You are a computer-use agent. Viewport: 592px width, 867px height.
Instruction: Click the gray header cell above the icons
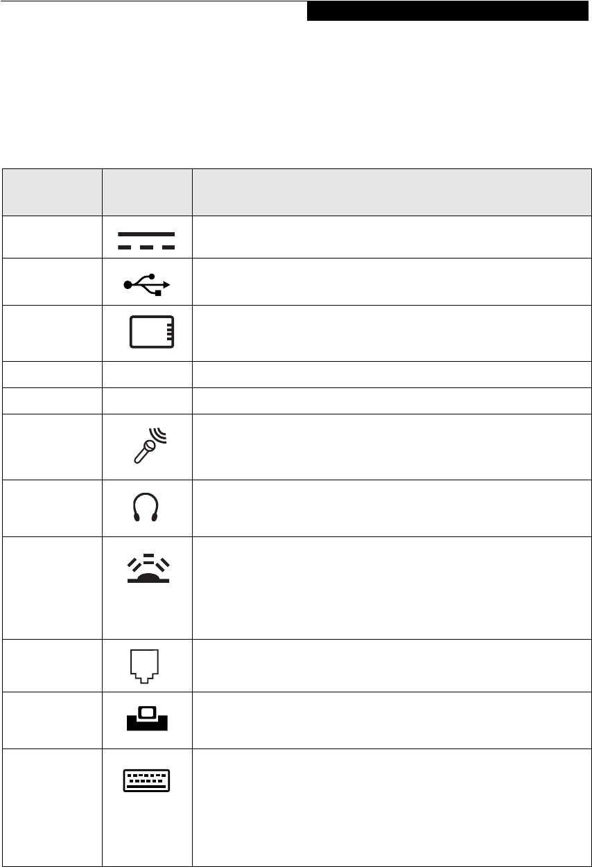pyautogui.click(x=146, y=192)
